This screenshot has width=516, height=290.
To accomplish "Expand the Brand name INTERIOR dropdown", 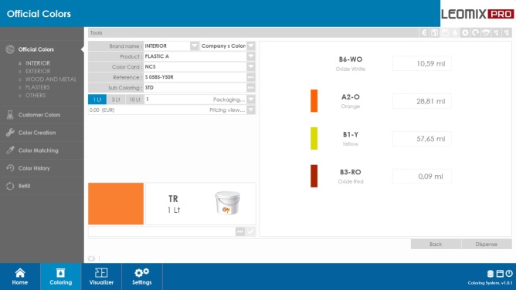I will [194, 46].
